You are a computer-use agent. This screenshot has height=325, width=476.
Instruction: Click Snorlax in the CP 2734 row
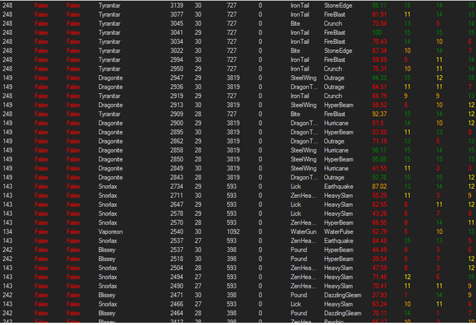tap(107, 187)
